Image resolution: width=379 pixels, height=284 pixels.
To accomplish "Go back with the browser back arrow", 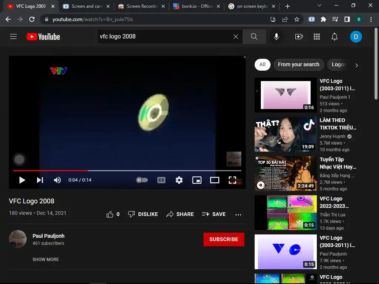I will click(8, 19).
